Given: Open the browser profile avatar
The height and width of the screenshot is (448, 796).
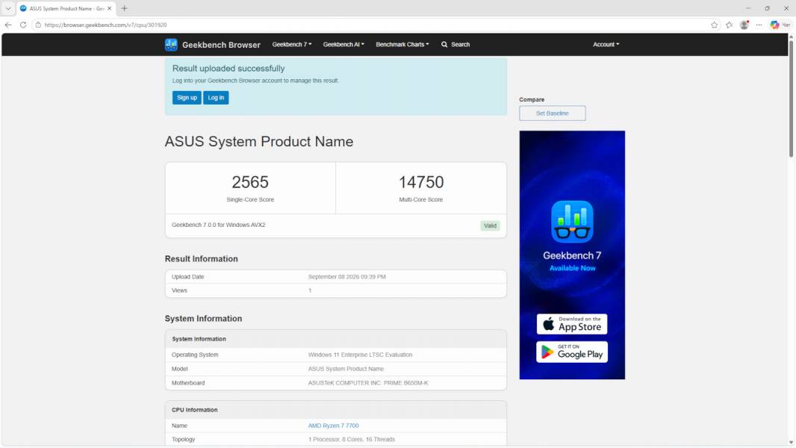Looking at the screenshot, I should [744, 25].
